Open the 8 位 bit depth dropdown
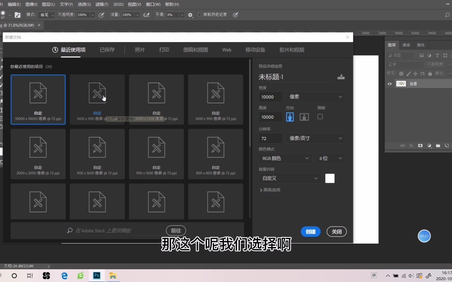Viewport: 452px width, 282px height. (331, 158)
